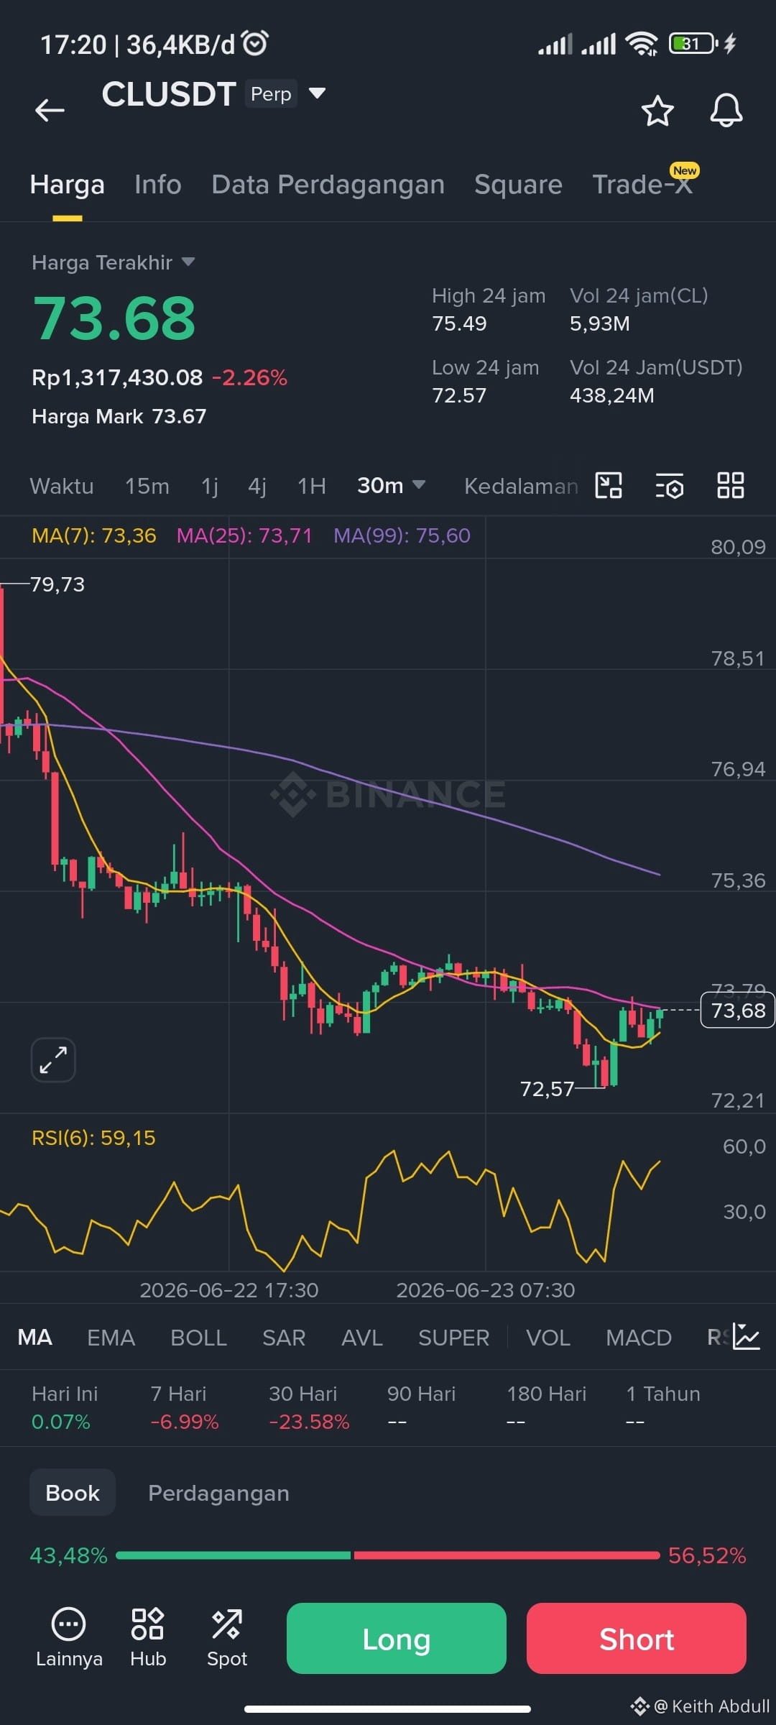Open the Trade-X tab
The image size is (776, 1725).
642,185
